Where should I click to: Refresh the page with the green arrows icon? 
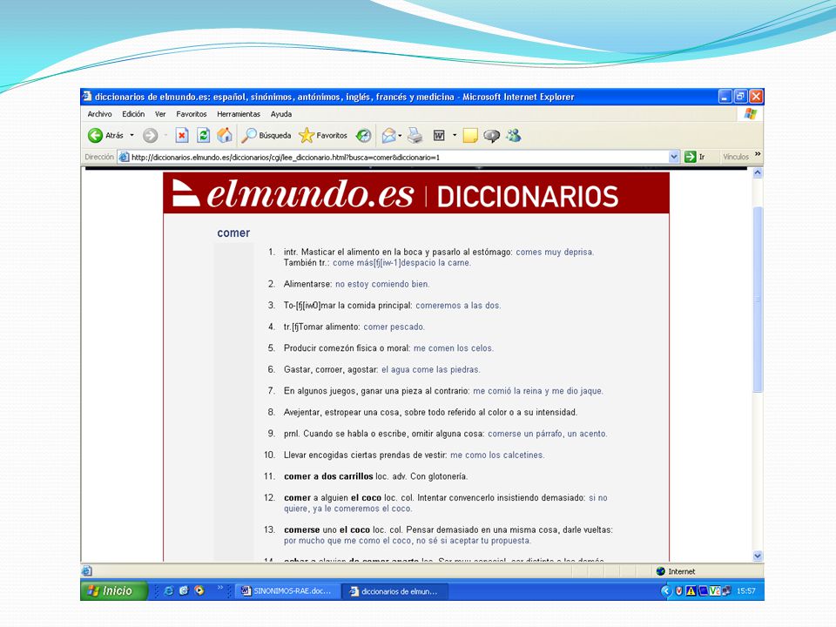[x=203, y=136]
